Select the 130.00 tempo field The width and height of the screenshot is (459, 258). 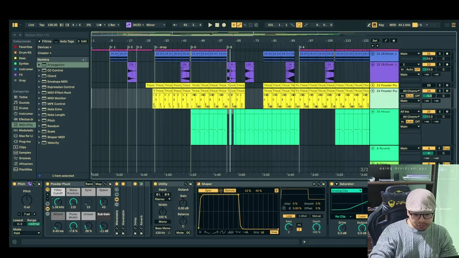pos(52,25)
